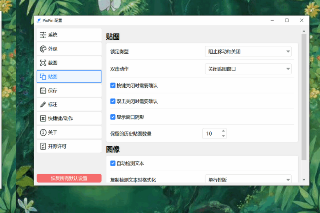Open the 双击动作 dropdown
The image size is (320, 213).
click(248, 69)
